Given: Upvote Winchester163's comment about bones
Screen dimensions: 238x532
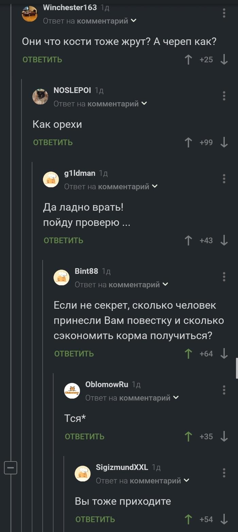Looking at the screenshot, I should pyautogui.click(x=188, y=60).
